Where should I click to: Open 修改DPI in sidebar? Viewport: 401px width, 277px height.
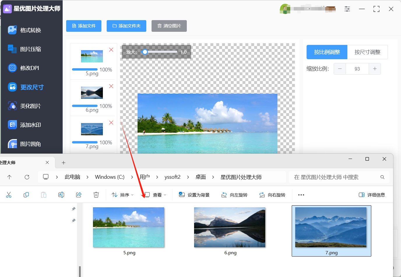coord(24,68)
